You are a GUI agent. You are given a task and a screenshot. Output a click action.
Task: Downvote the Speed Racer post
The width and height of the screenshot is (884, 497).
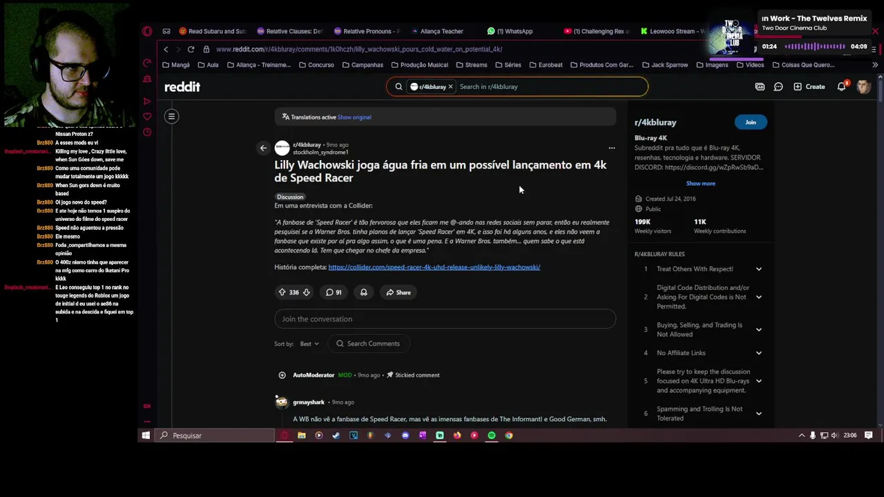pos(307,293)
